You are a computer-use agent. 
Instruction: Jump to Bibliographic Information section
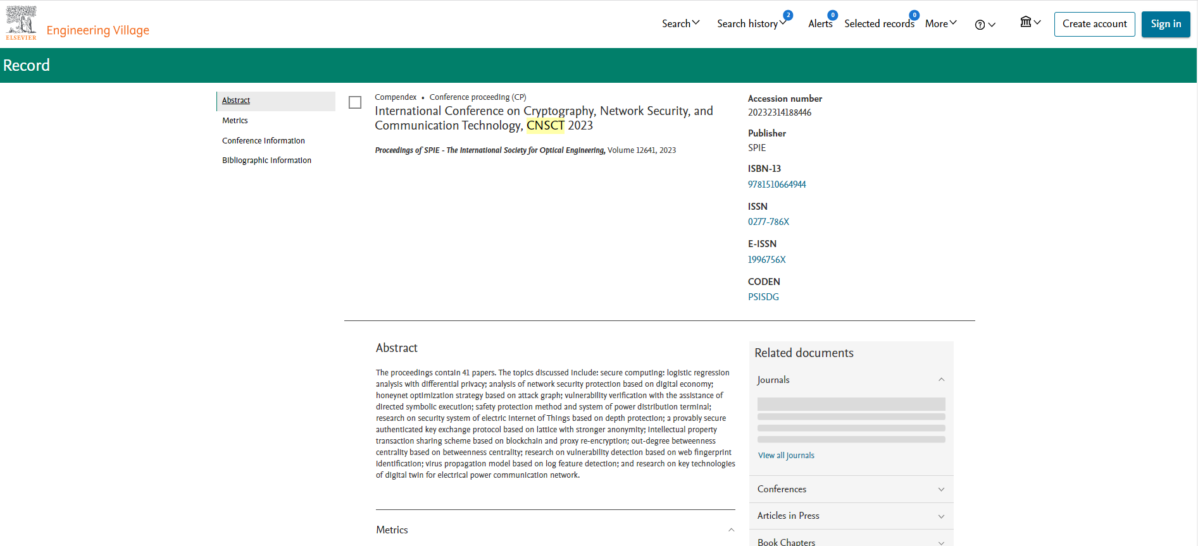(x=266, y=161)
